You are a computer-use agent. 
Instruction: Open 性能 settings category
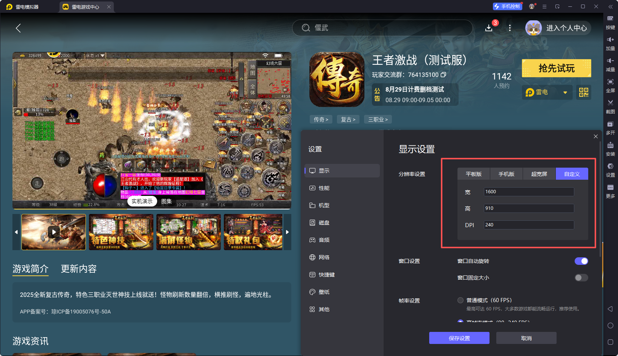(342, 188)
